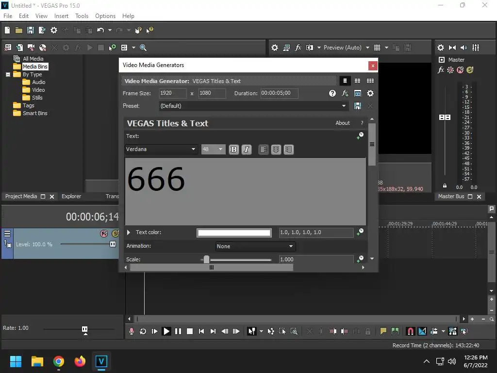
Task: Toggle Italic text formatting
Action: 246,150
